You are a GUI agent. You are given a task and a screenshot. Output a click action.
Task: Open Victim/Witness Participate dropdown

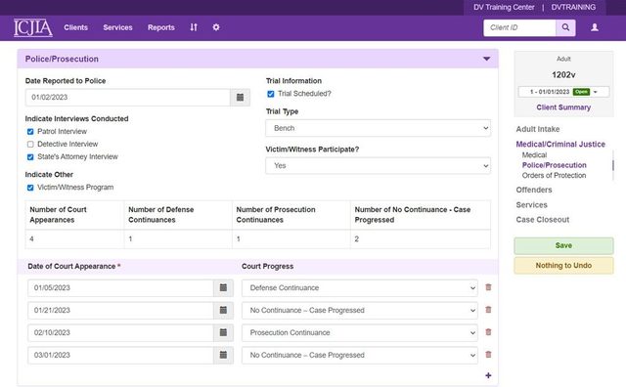(378, 165)
